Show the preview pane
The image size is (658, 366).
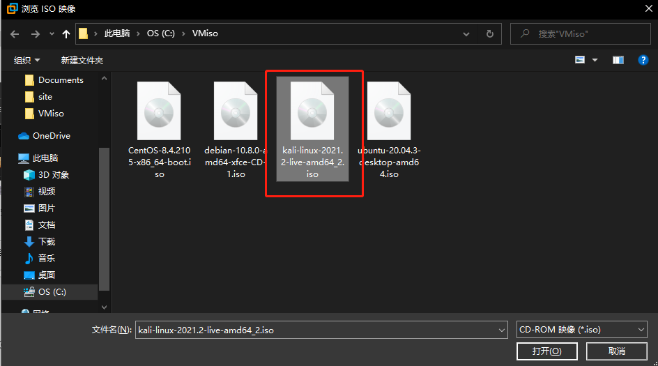click(x=618, y=60)
